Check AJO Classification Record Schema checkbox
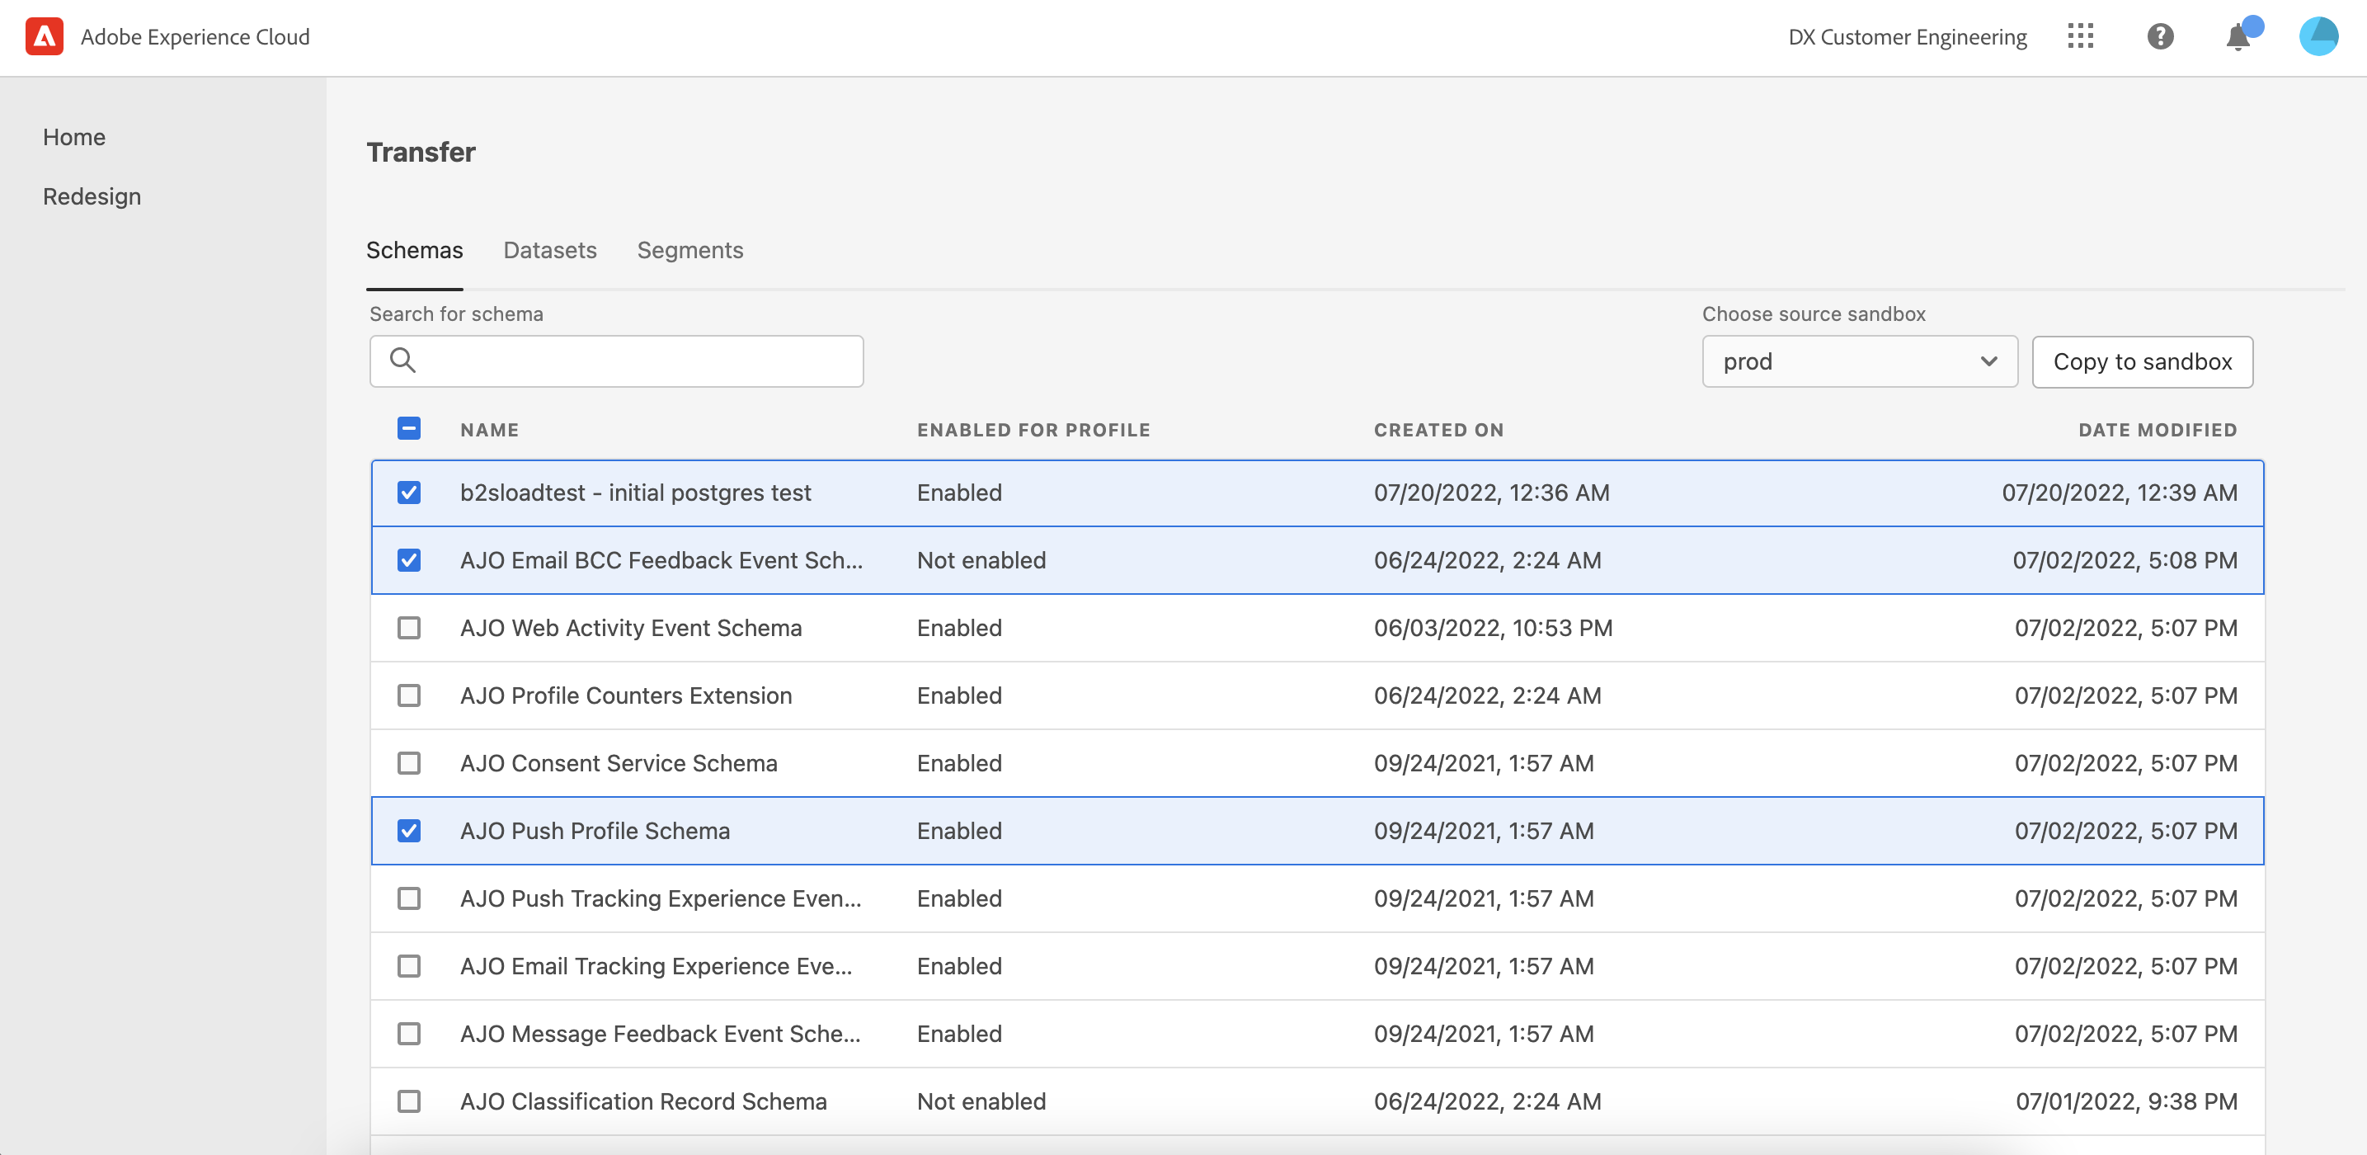2367x1155 pixels. coord(409,1101)
